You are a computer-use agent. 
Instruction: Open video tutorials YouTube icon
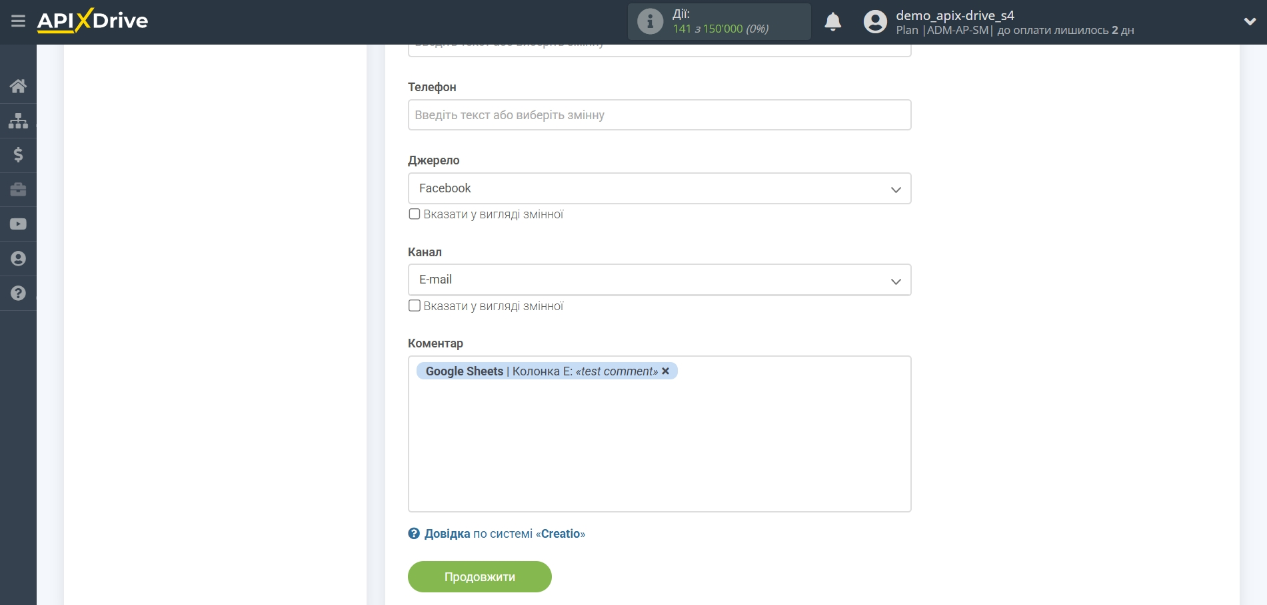click(18, 224)
